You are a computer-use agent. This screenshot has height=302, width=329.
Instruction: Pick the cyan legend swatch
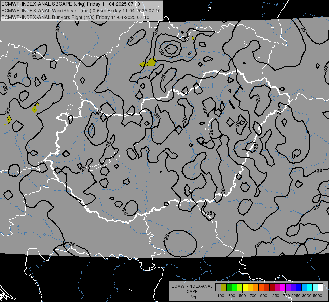pos(310,287)
